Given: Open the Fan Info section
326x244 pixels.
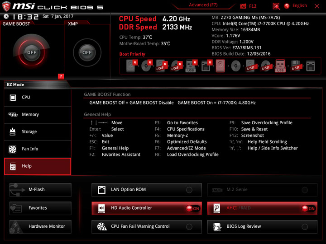Looking at the screenshot, I should click(38, 149).
